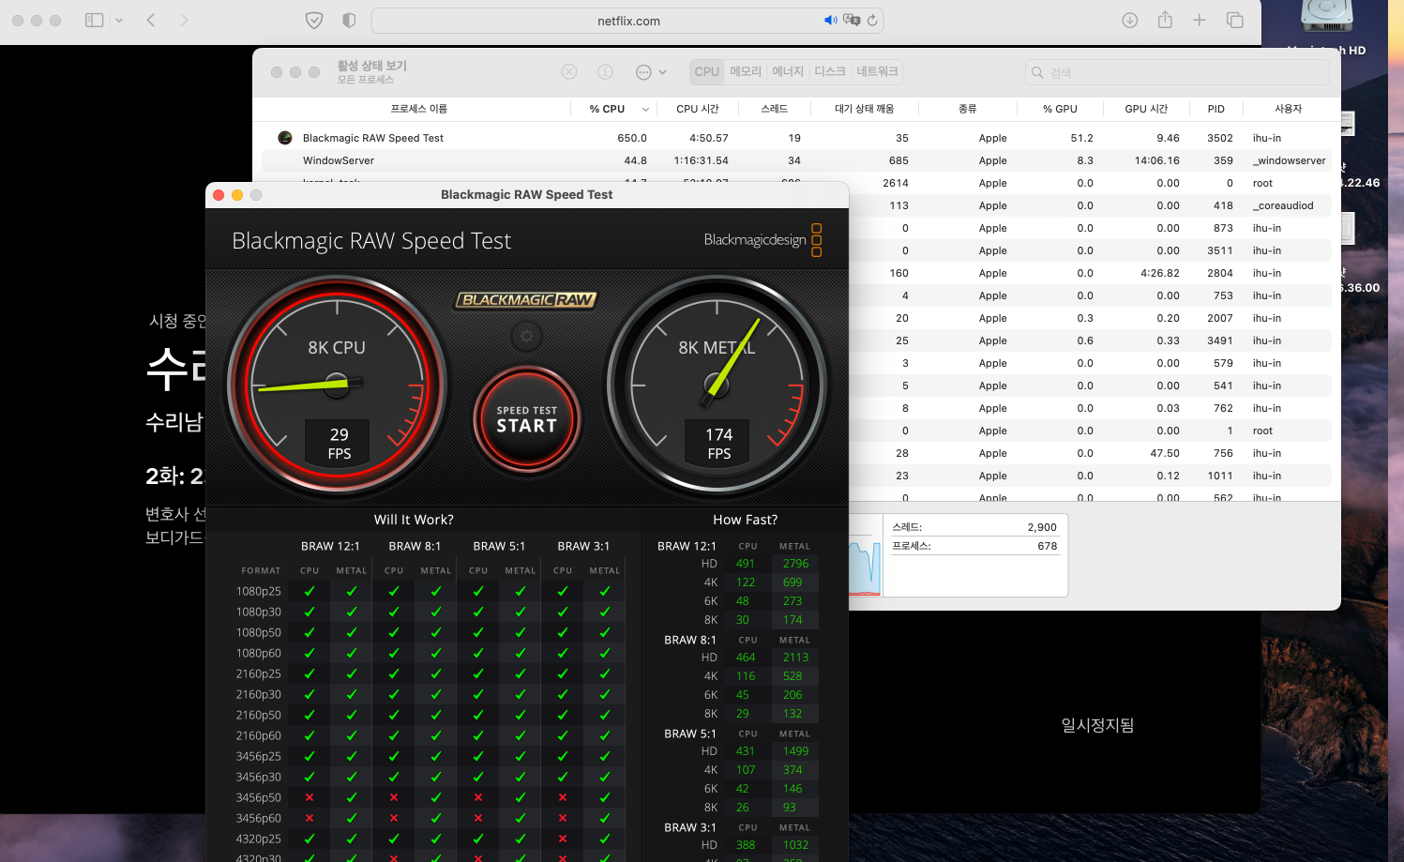This screenshot has height=862, width=1404.
Task: Click the translate icon in the address bar
Action: pos(852,20)
